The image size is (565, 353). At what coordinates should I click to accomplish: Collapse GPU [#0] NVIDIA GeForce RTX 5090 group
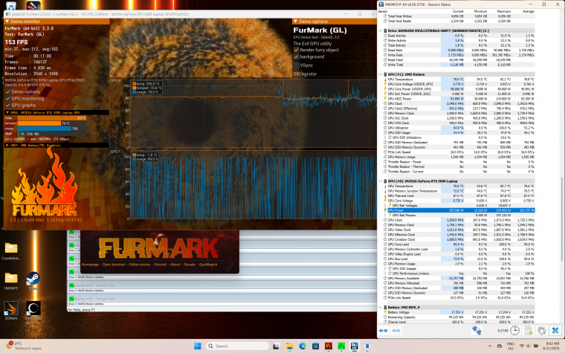380,181
